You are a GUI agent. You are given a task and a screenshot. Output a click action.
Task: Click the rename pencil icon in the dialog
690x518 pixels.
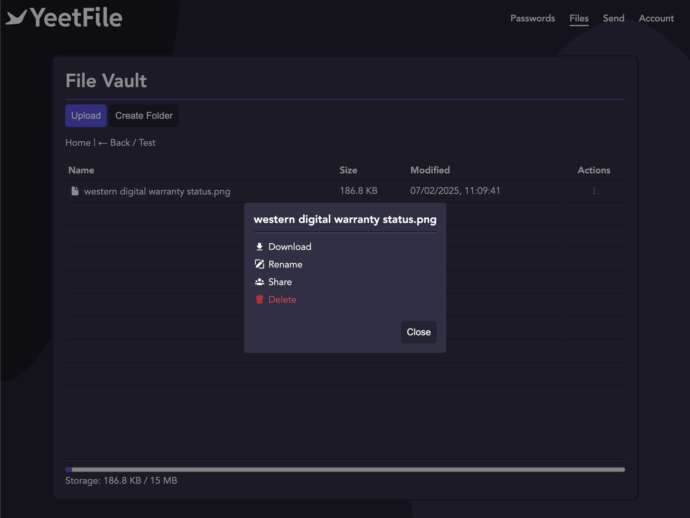(x=259, y=264)
